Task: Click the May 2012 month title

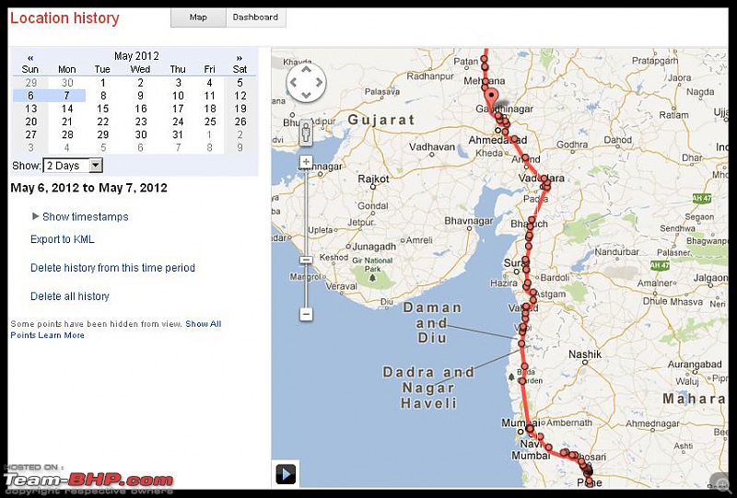Action: [136, 56]
